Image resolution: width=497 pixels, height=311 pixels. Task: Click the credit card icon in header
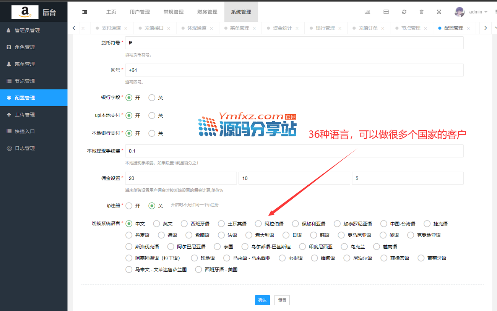click(386, 12)
